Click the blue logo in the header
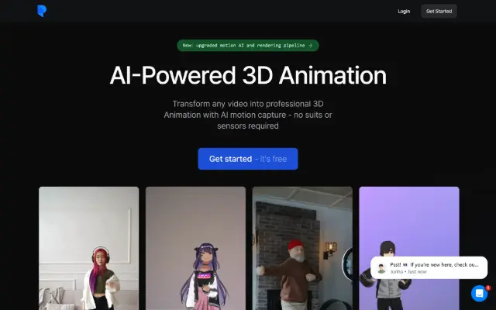The height and width of the screenshot is (310, 496). click(42, 11)
